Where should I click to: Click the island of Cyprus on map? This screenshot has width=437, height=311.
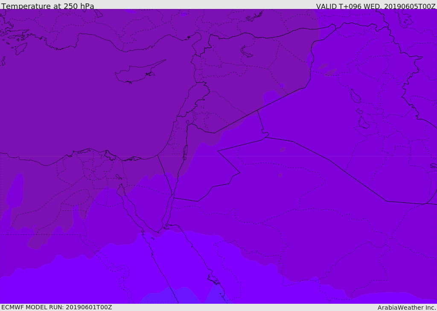point(140,72)
